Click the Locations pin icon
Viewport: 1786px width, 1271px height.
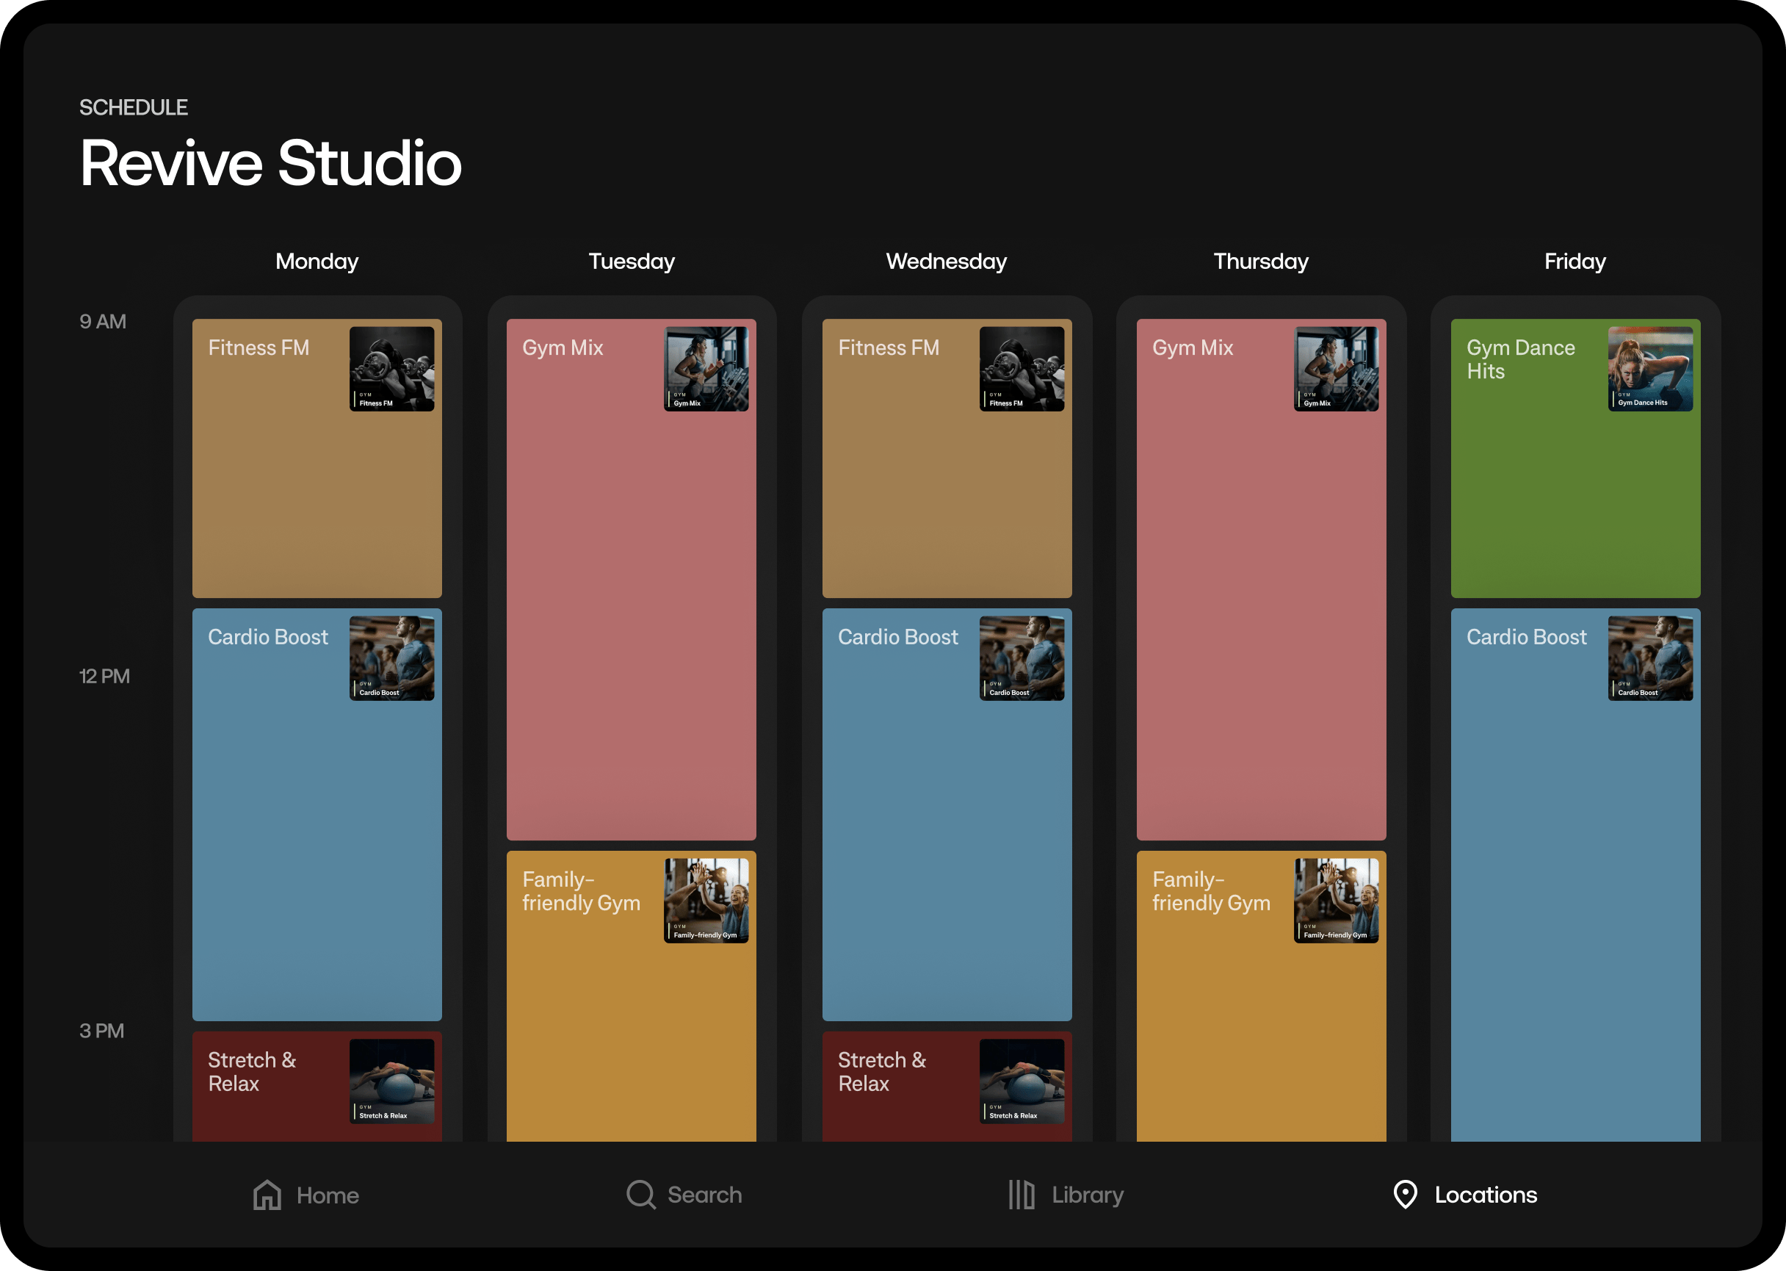click(1405, 1195)
